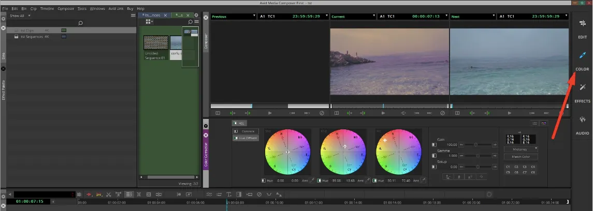The image size is (593, 211).
Task: Switch to the Color workspace
Action: (x=583, y=61)
